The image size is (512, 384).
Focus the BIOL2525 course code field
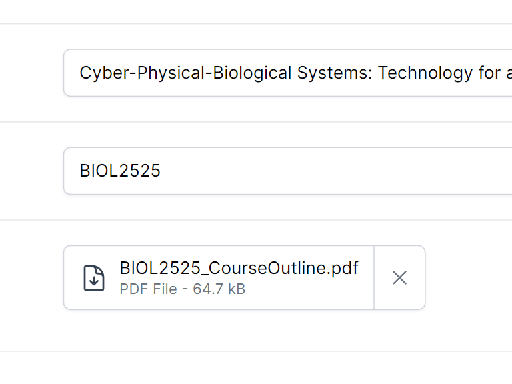pos(288,171)
